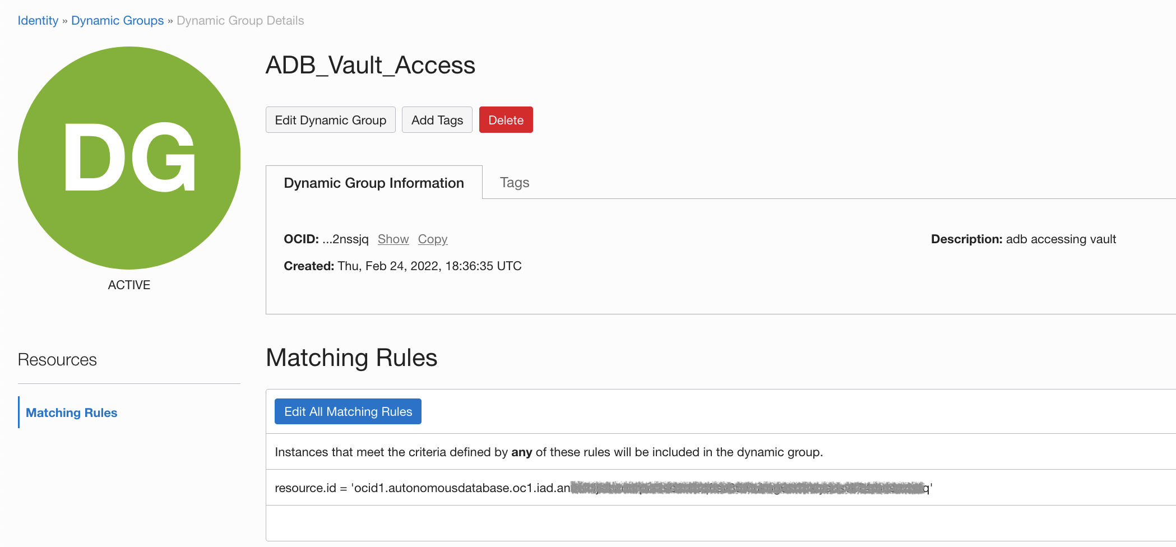Viewport: 1176px width, 547px height.
Task: Open the Identity breadcrumb link
Action: [x=38, y=20]
